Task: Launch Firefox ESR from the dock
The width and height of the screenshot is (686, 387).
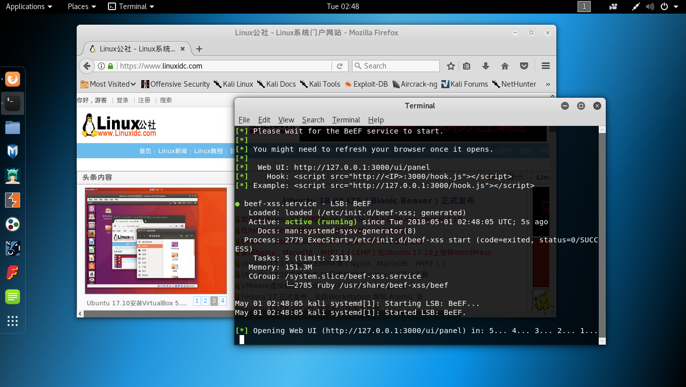Action: tap(13, 79)
